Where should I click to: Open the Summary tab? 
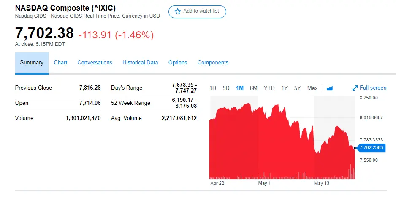point(32,63)
